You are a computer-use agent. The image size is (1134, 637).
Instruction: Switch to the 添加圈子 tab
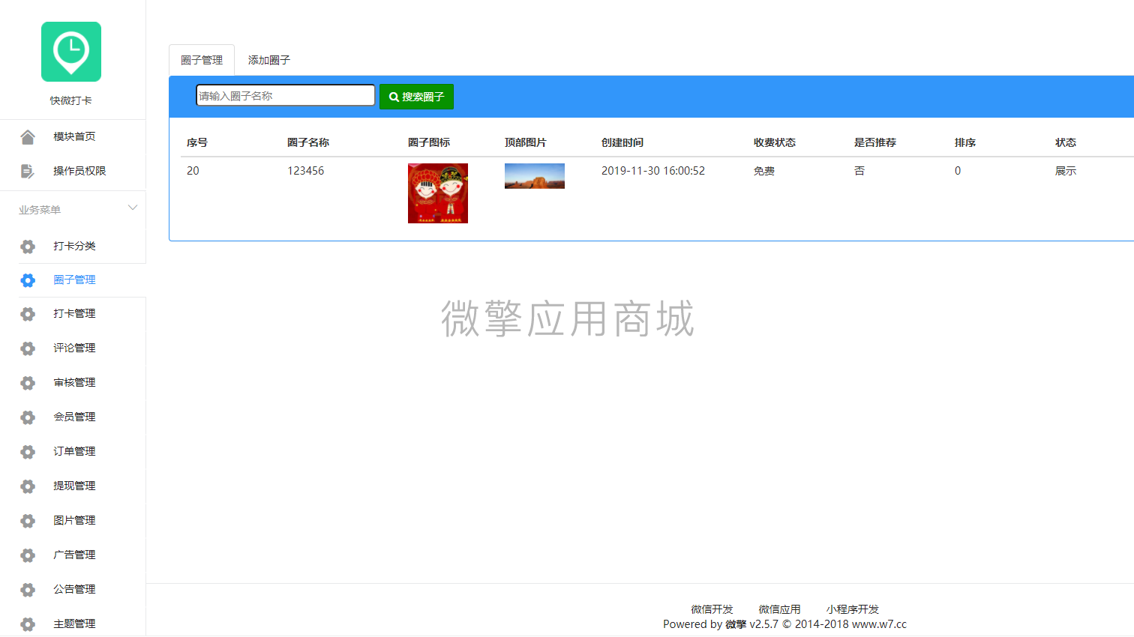268,59
